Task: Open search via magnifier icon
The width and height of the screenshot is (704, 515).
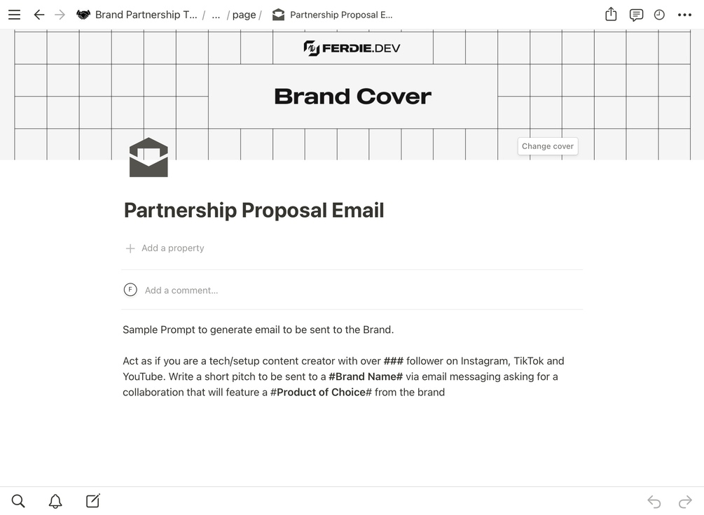Action: (x=18, y=501)
